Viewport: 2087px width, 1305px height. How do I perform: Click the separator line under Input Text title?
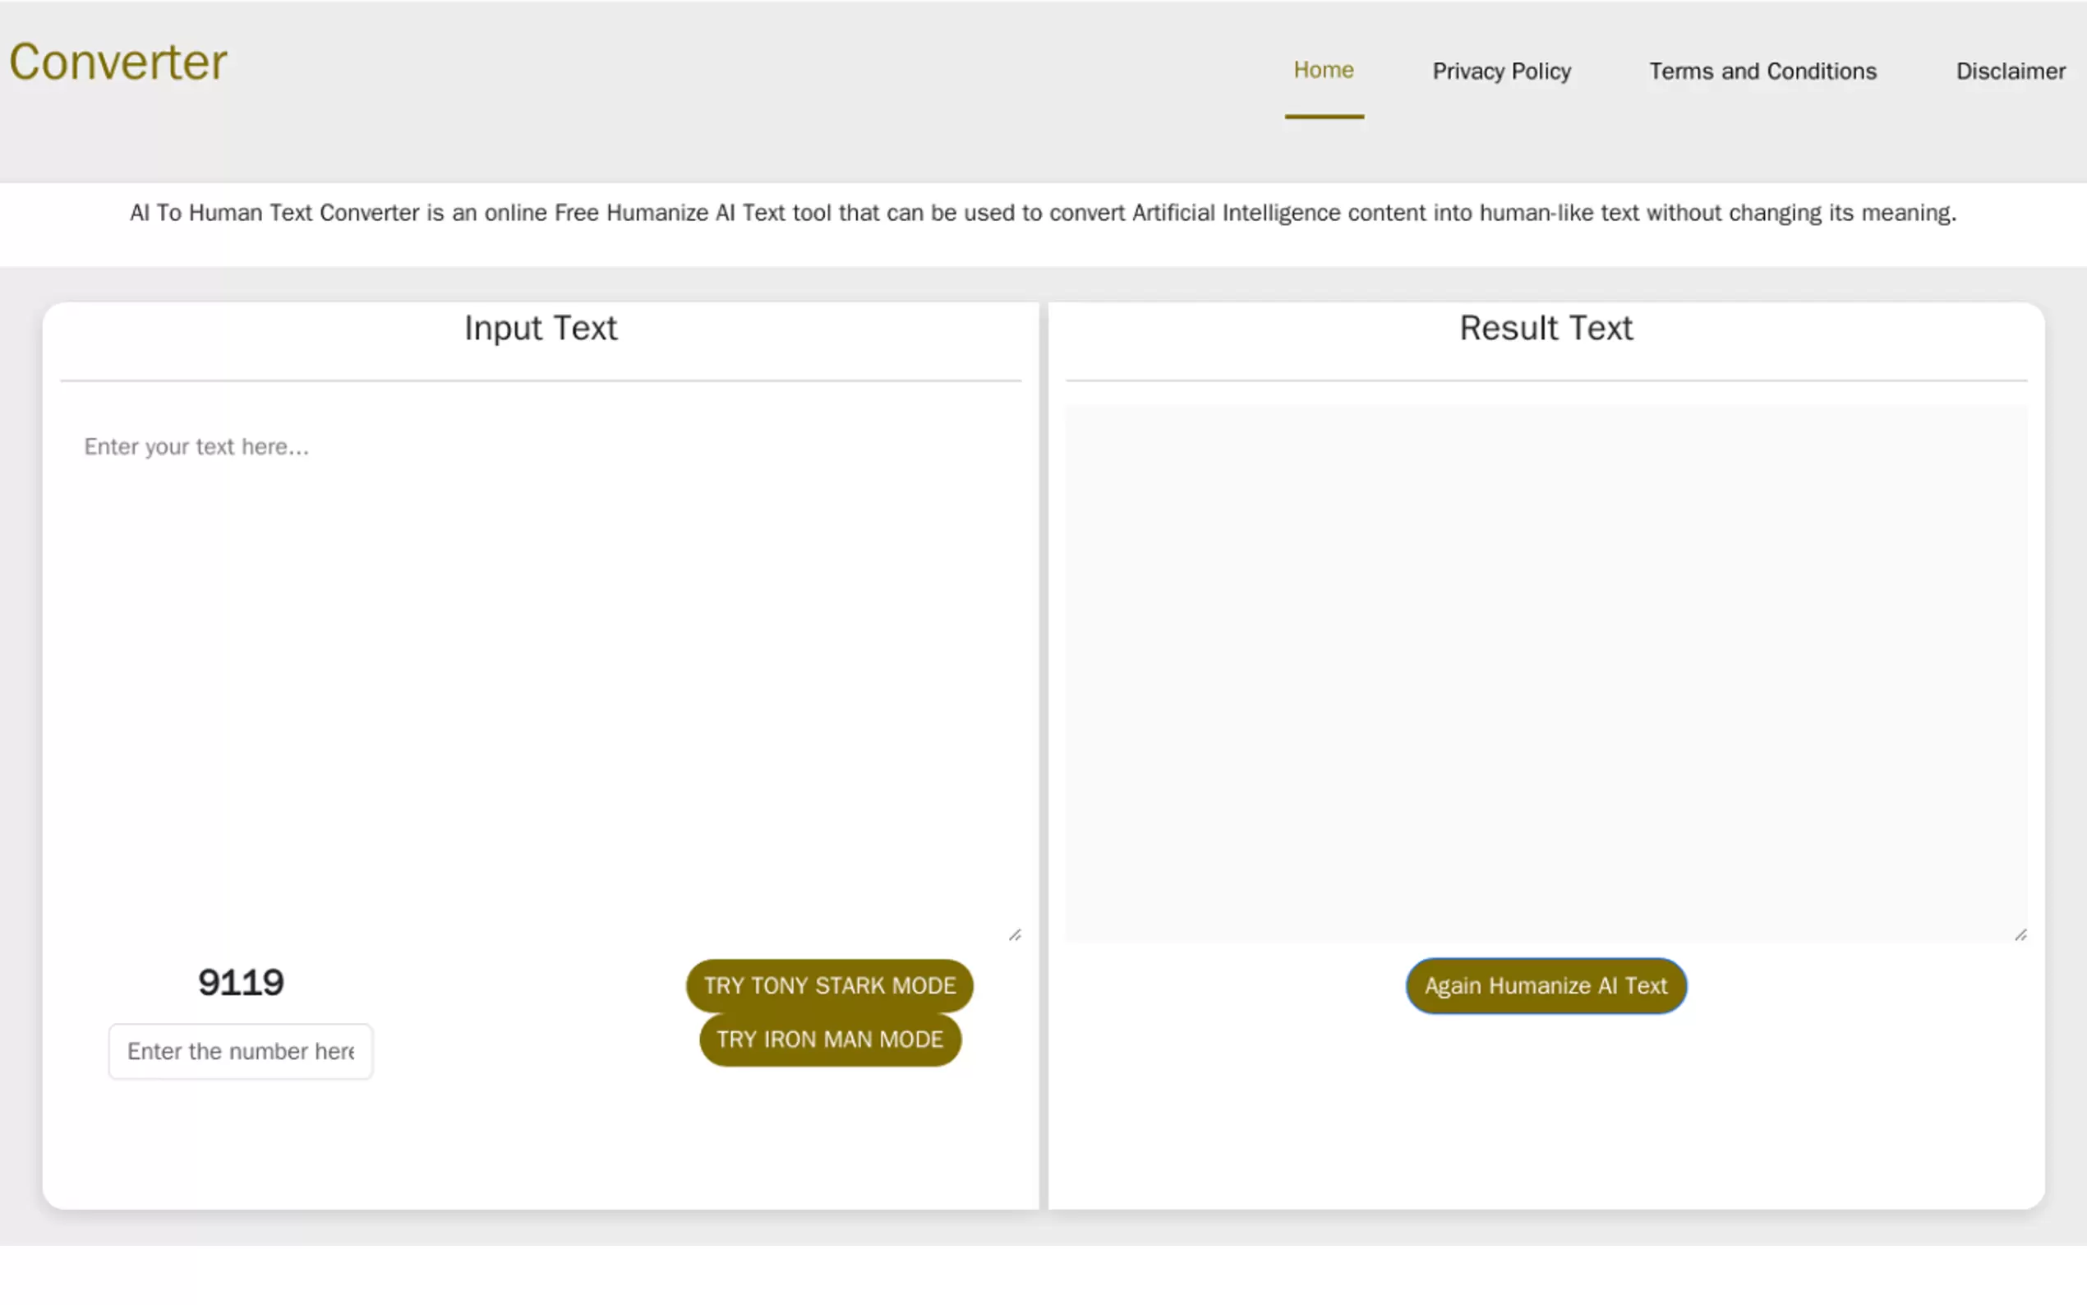tap(540, 380)
